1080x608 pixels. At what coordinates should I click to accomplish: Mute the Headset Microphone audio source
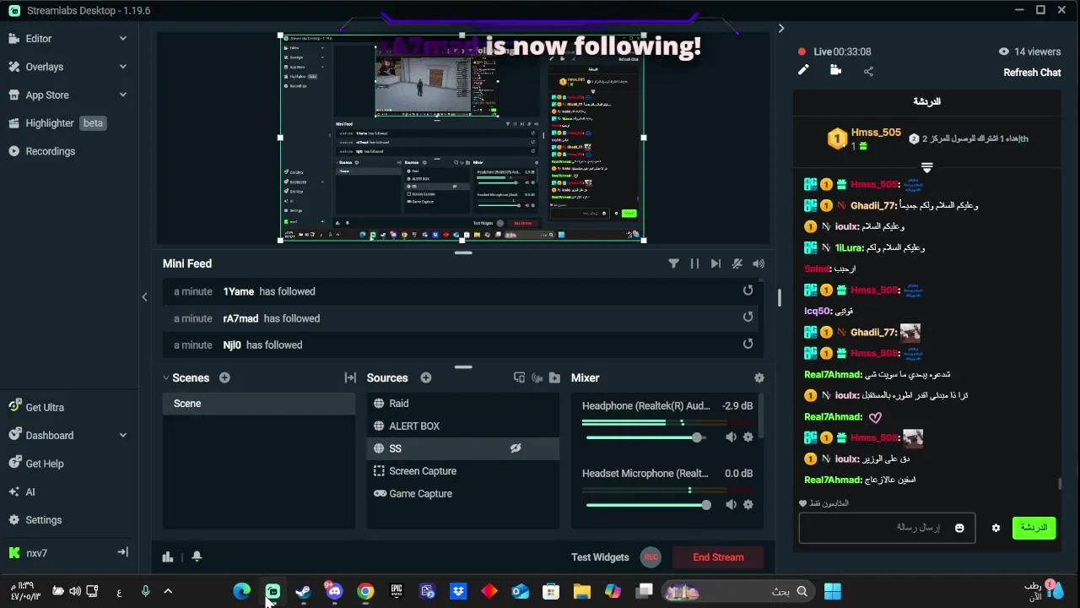(x=731, y=505)
